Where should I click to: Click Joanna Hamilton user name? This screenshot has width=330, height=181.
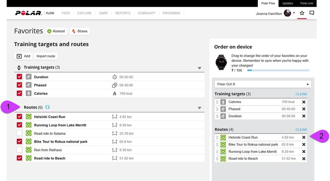pos(269,14)
